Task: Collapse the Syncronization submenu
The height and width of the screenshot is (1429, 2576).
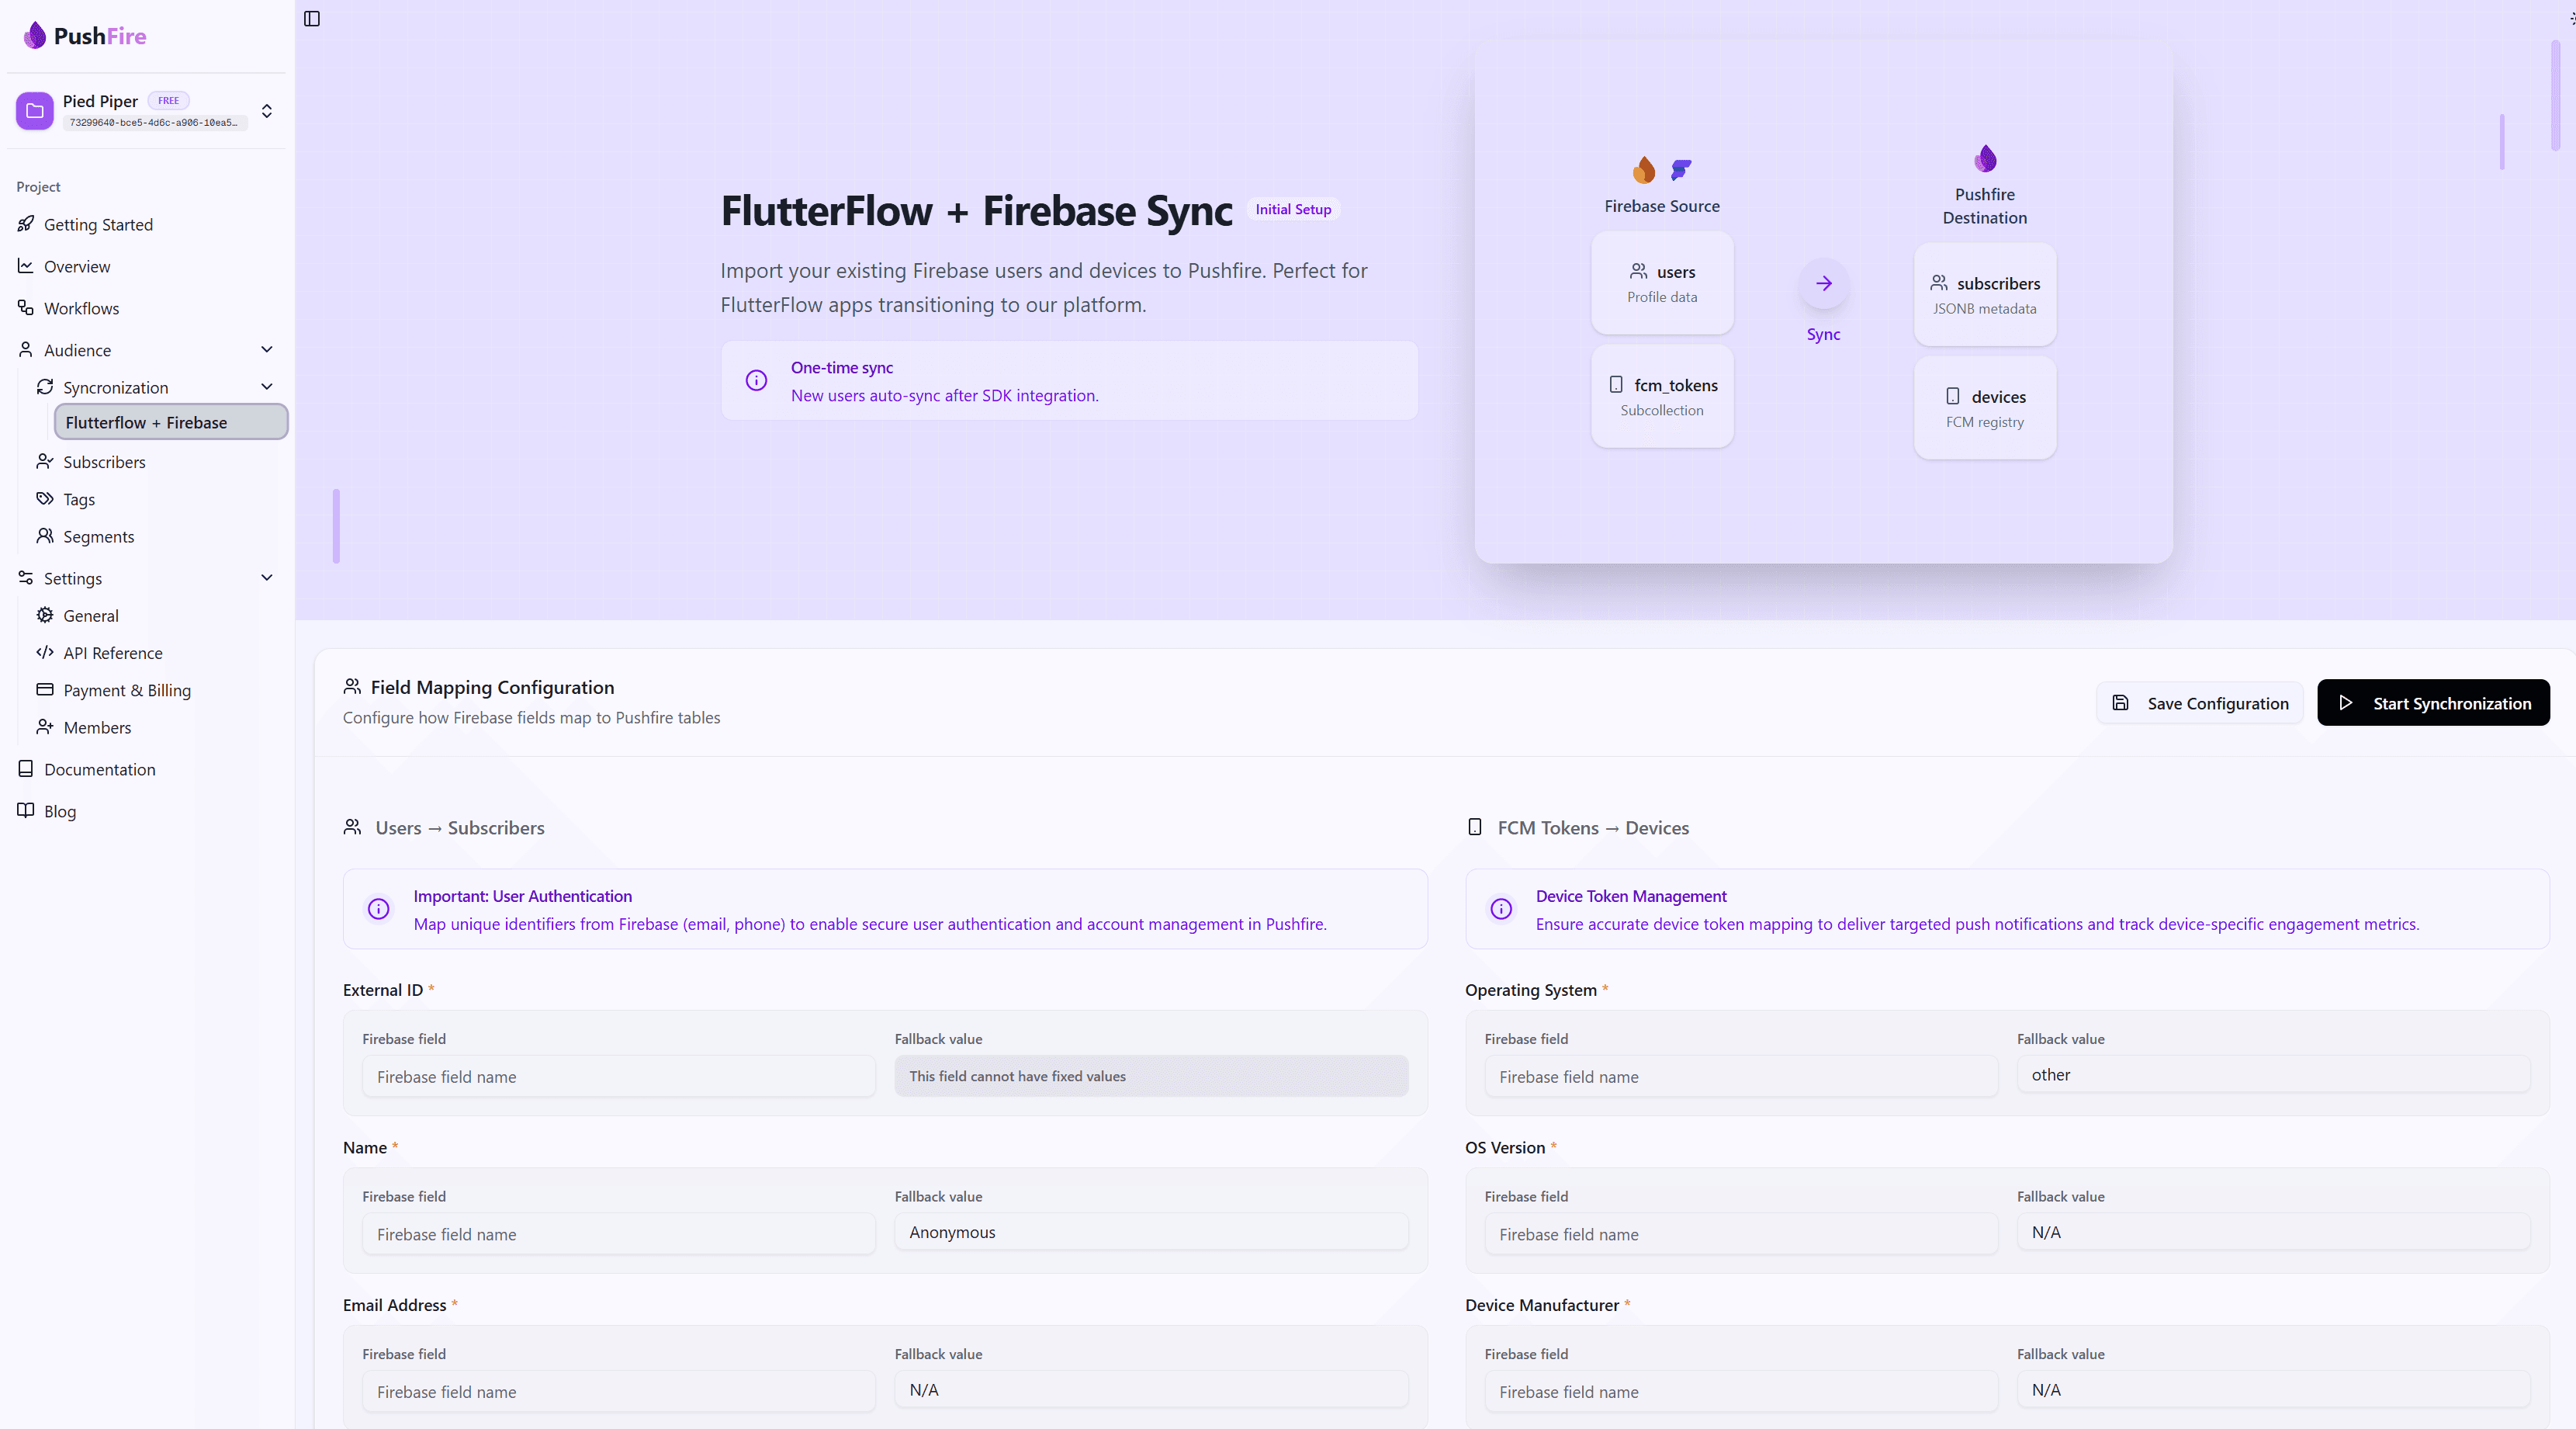Action: [x=267, y=387]
